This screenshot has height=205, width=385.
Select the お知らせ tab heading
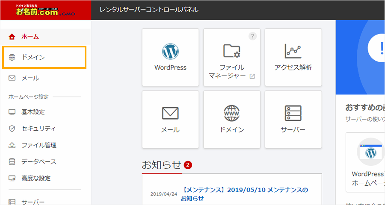pos(161,165)
